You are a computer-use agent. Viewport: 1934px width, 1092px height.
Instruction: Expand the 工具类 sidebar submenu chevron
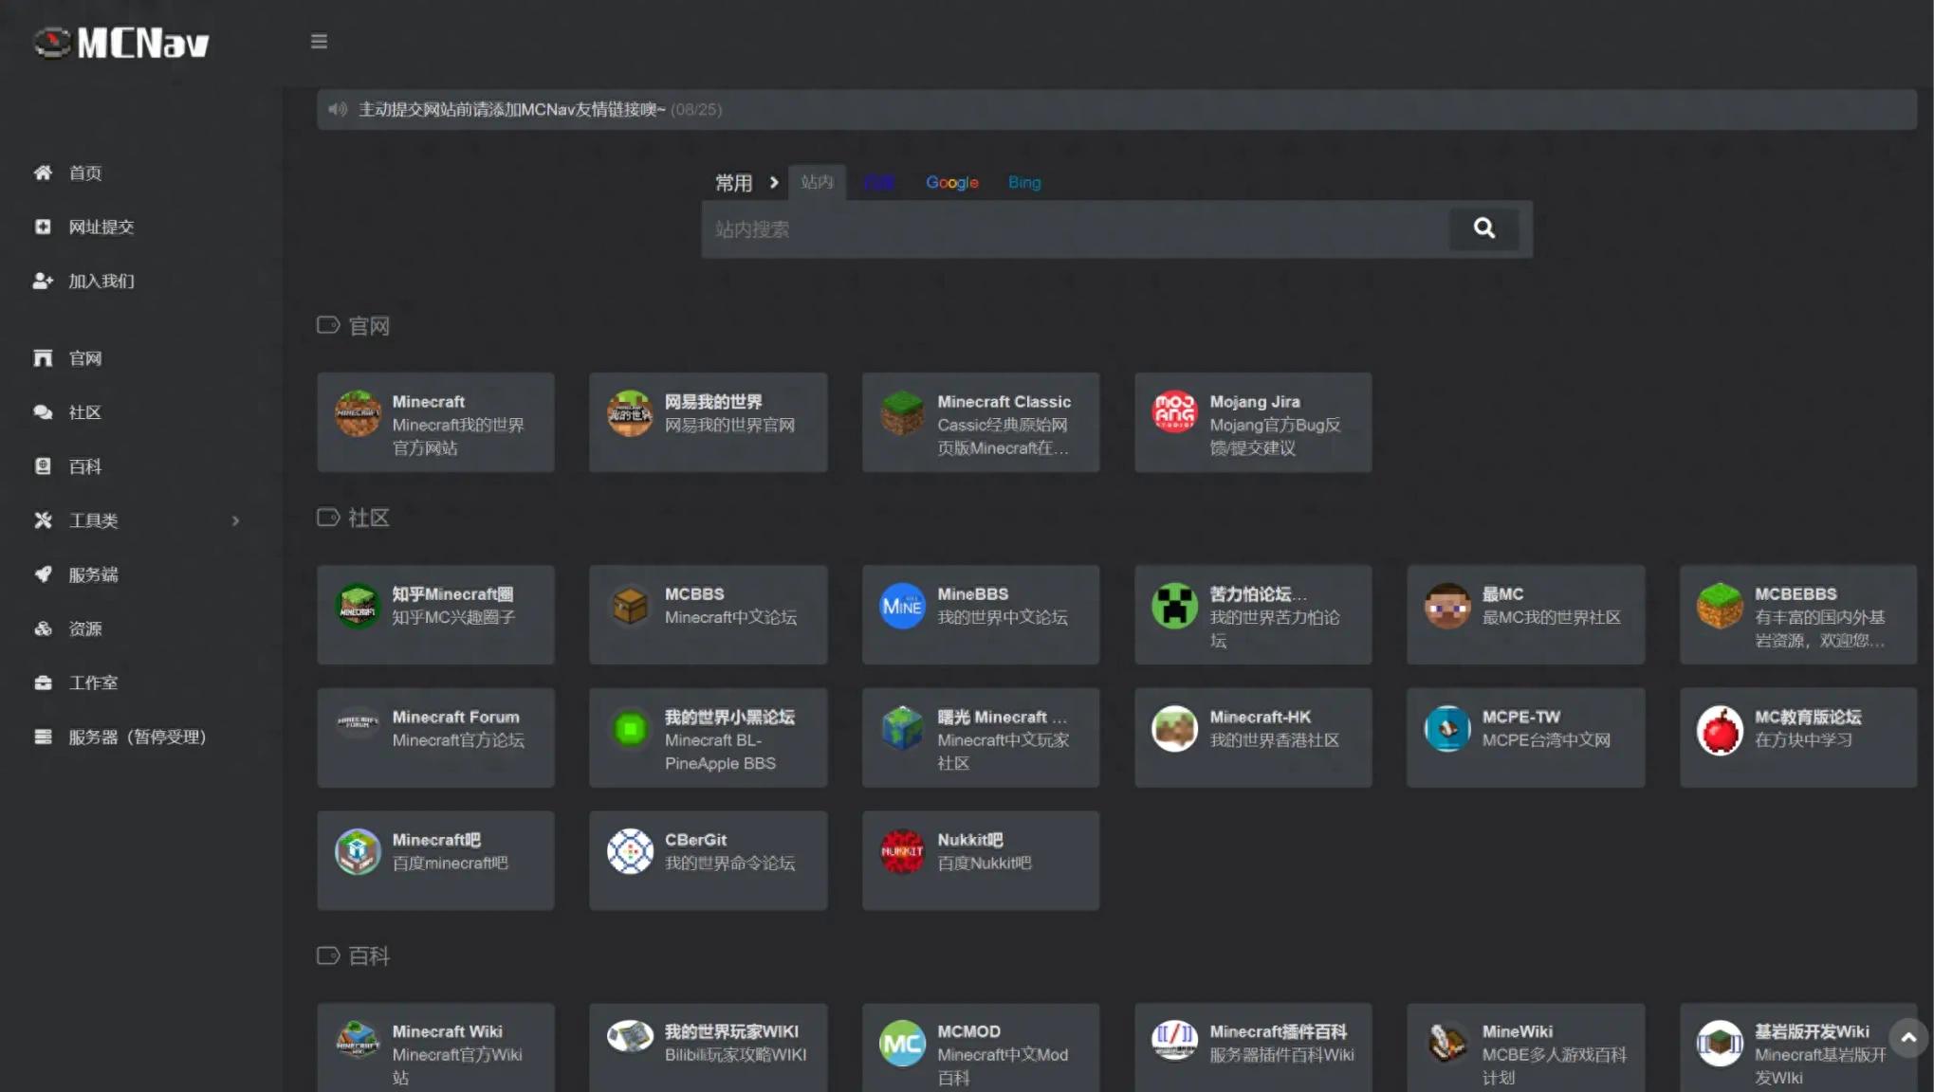tap(235, 520)
